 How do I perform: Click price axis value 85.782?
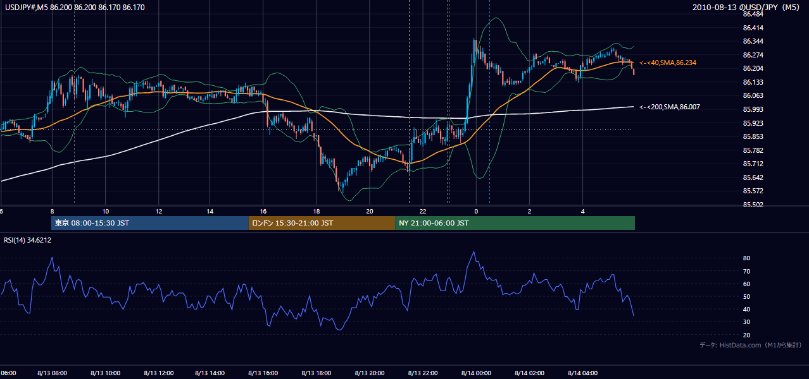tap(754, 150)
